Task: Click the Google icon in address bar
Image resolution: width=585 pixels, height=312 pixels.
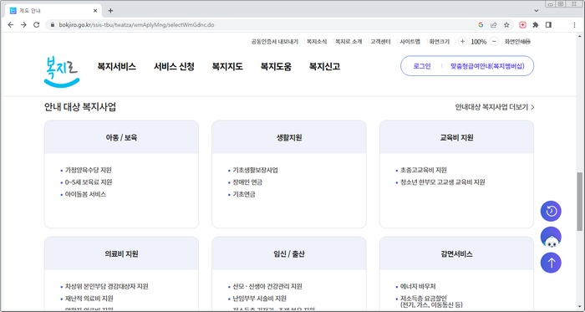Action: coord(481,25)
